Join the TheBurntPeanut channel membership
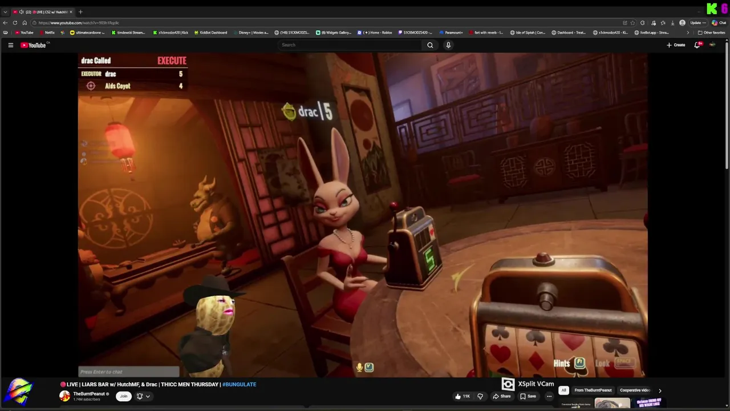730x411 pixels. (x=124, y=396)
